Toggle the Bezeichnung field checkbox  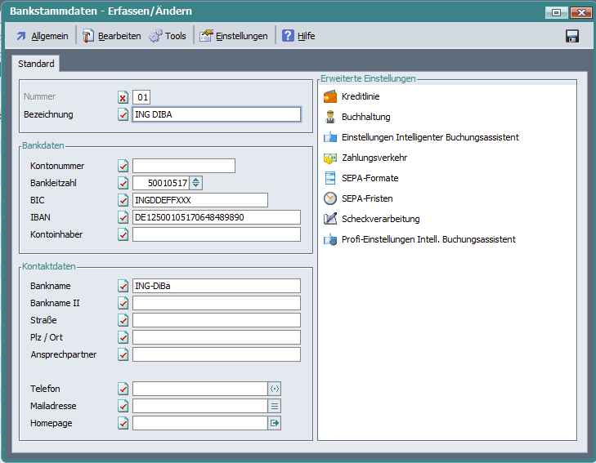[123, 114]
